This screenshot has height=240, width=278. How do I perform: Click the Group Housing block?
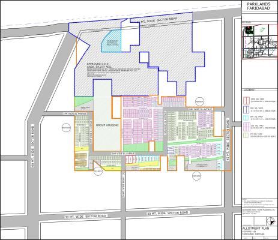click(107, 125)
